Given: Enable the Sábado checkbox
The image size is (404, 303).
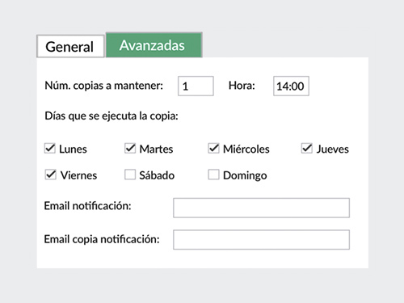Looking at the screenshot, I should [x=130, y=175].
